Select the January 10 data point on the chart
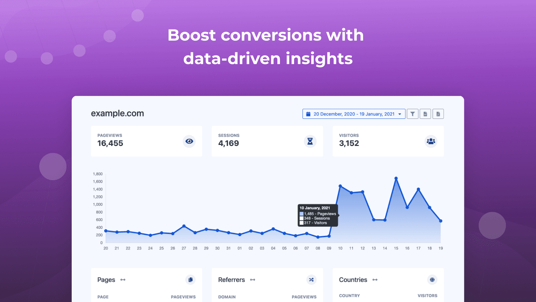Viewport: 536px width, 302px height. 340,185
